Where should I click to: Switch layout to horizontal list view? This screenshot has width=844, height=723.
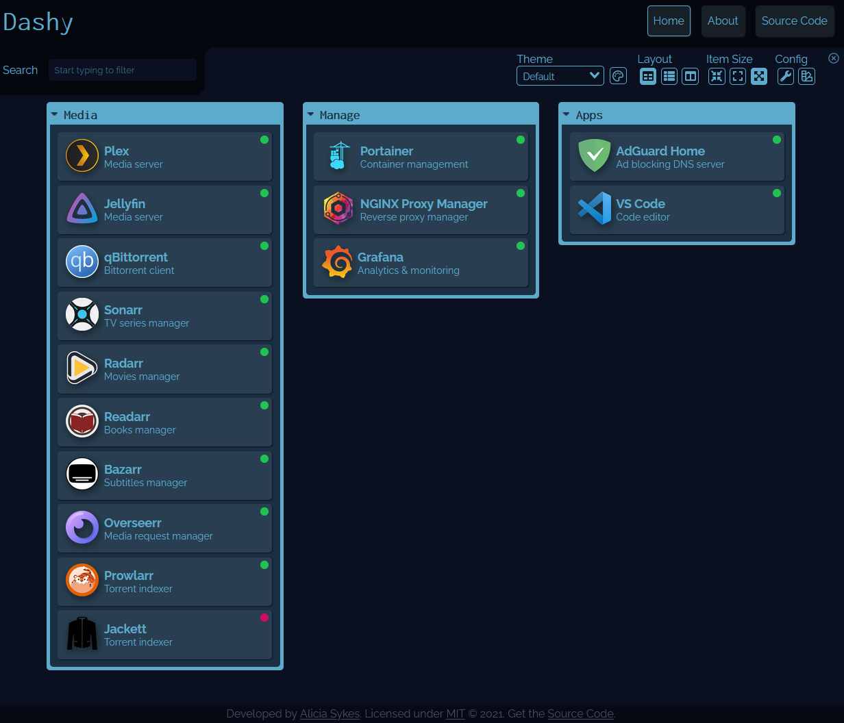(x=669, y=76)
